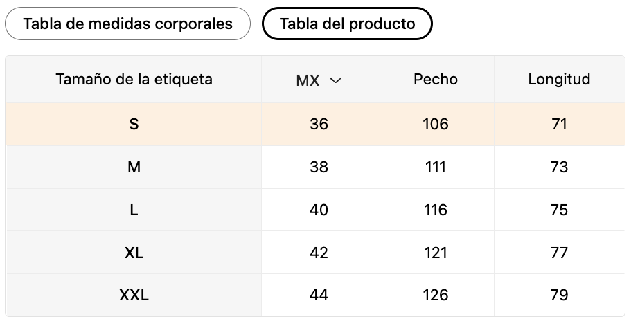Screen dimensions: 640x328
Task: Click the Longitud value 75 cell
Action: (x=559, y=210)
